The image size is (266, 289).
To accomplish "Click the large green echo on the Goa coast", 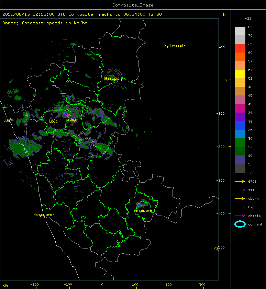I will pos(25,147).
